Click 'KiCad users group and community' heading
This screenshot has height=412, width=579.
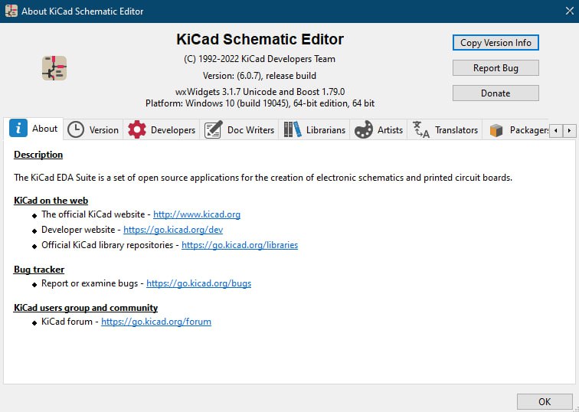click(x=86, y=308)
